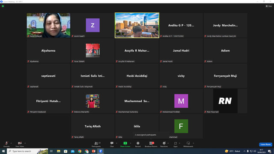Click the taskbar search box

point(27,151)
